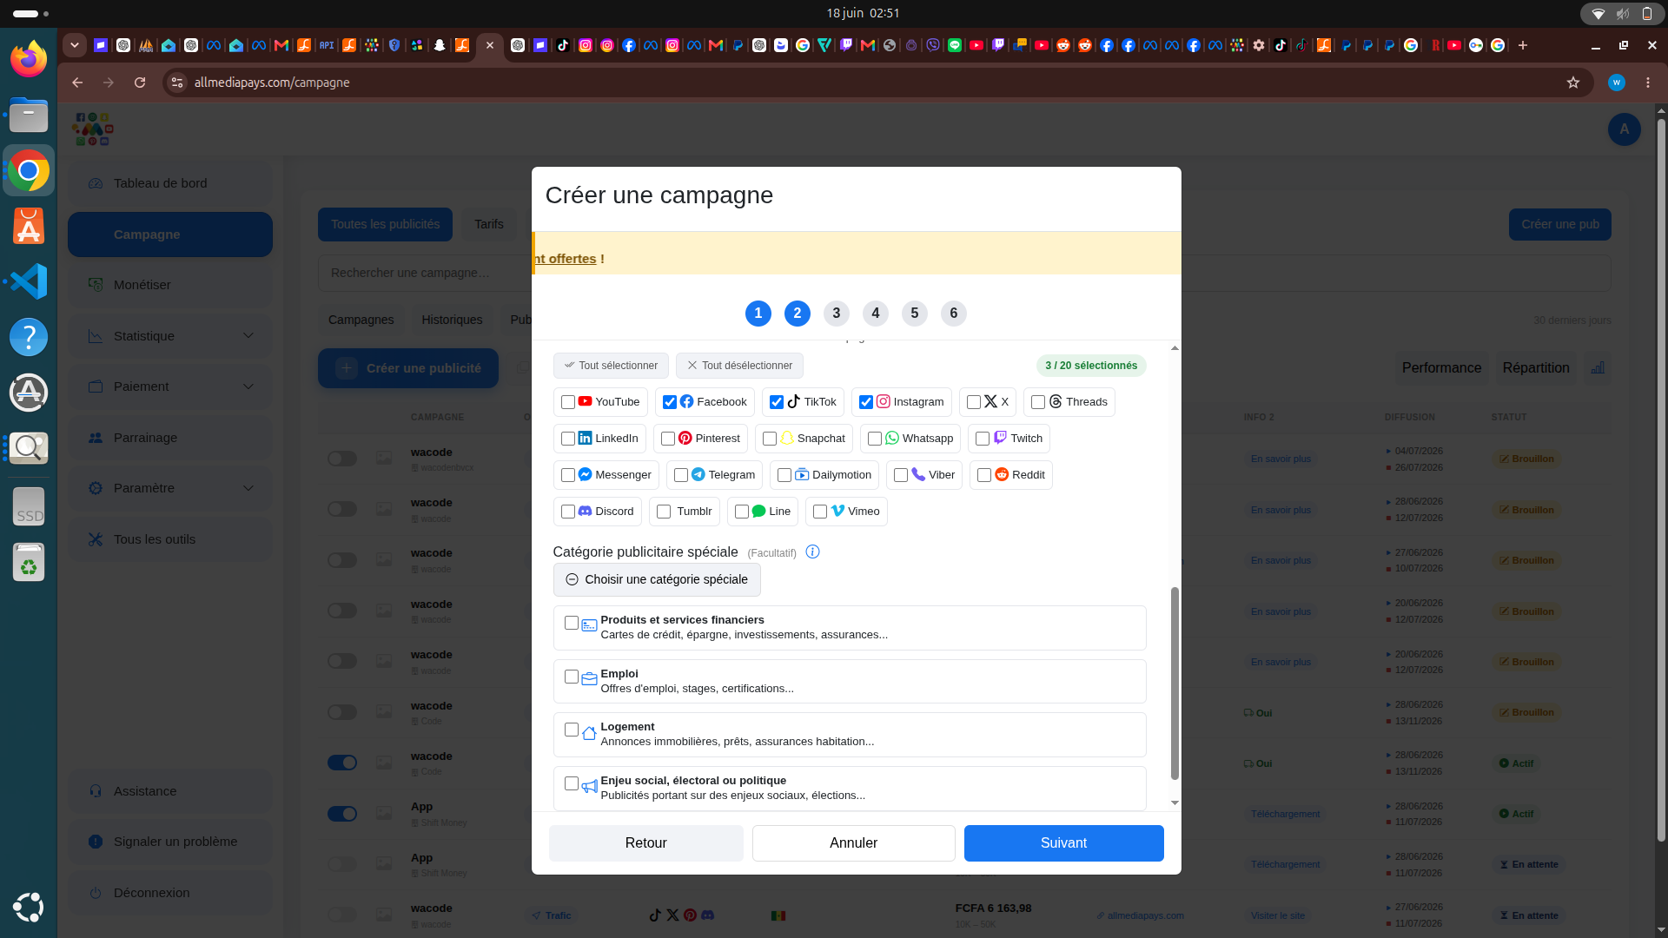The image size is (1668, 938).
Task: Bookmark this page with the star icon
Action: click(1573, 83)
